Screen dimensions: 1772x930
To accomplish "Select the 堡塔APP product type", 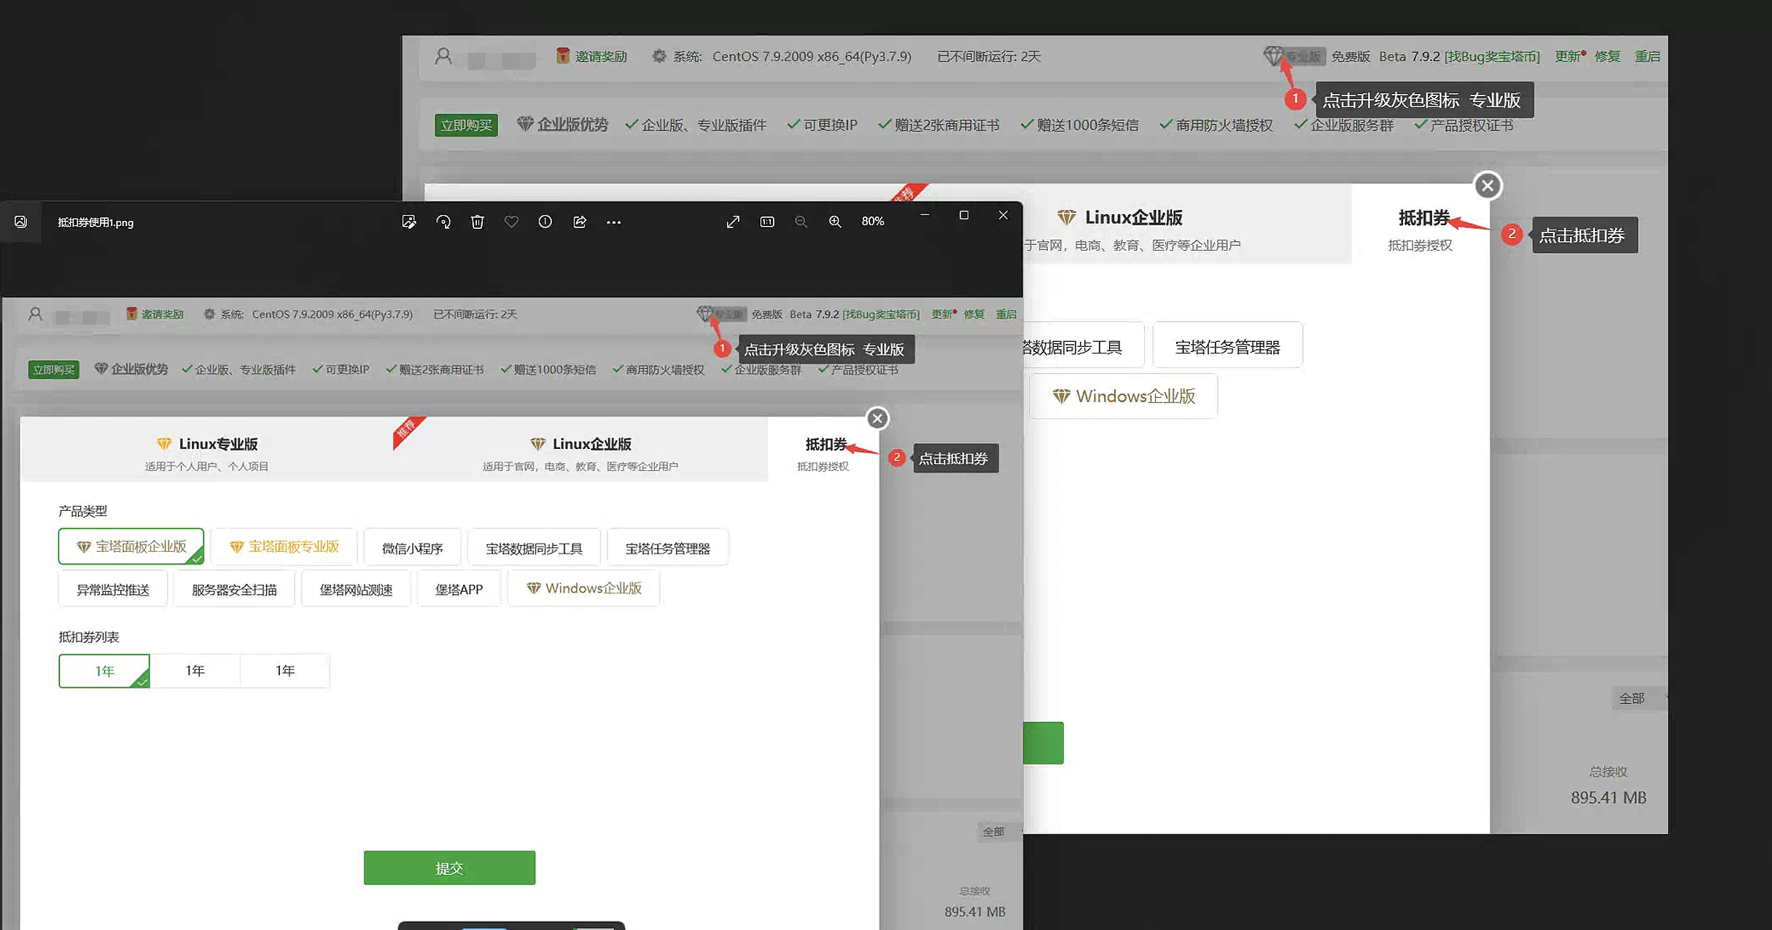I will 459,590.
